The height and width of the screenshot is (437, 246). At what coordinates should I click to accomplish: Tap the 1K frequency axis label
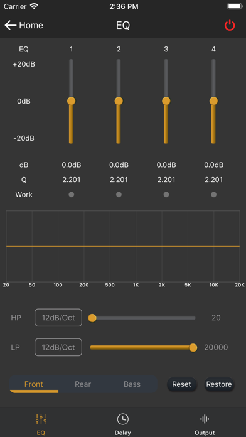pyautogui.click(x=136, y=285)
